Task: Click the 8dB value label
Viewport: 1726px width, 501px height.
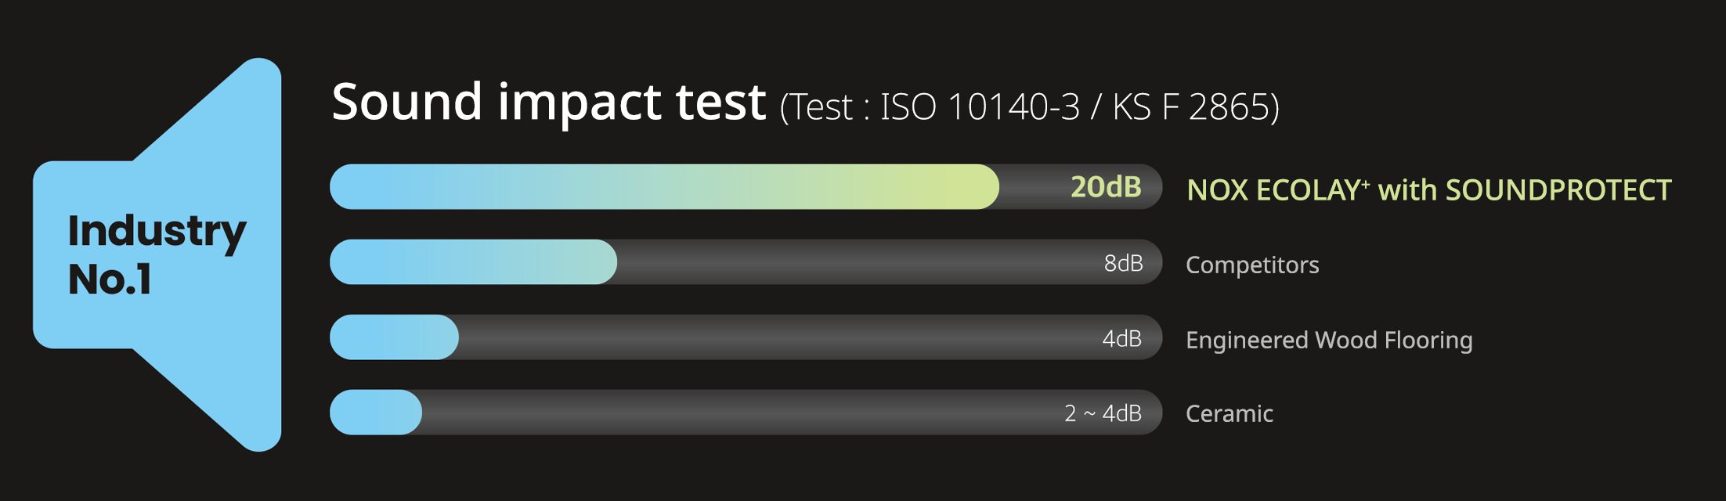Action: coord(1123,263)
